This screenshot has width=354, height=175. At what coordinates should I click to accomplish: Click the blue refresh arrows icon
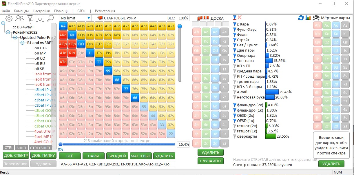pyautogui.click(x=301, y=18)
